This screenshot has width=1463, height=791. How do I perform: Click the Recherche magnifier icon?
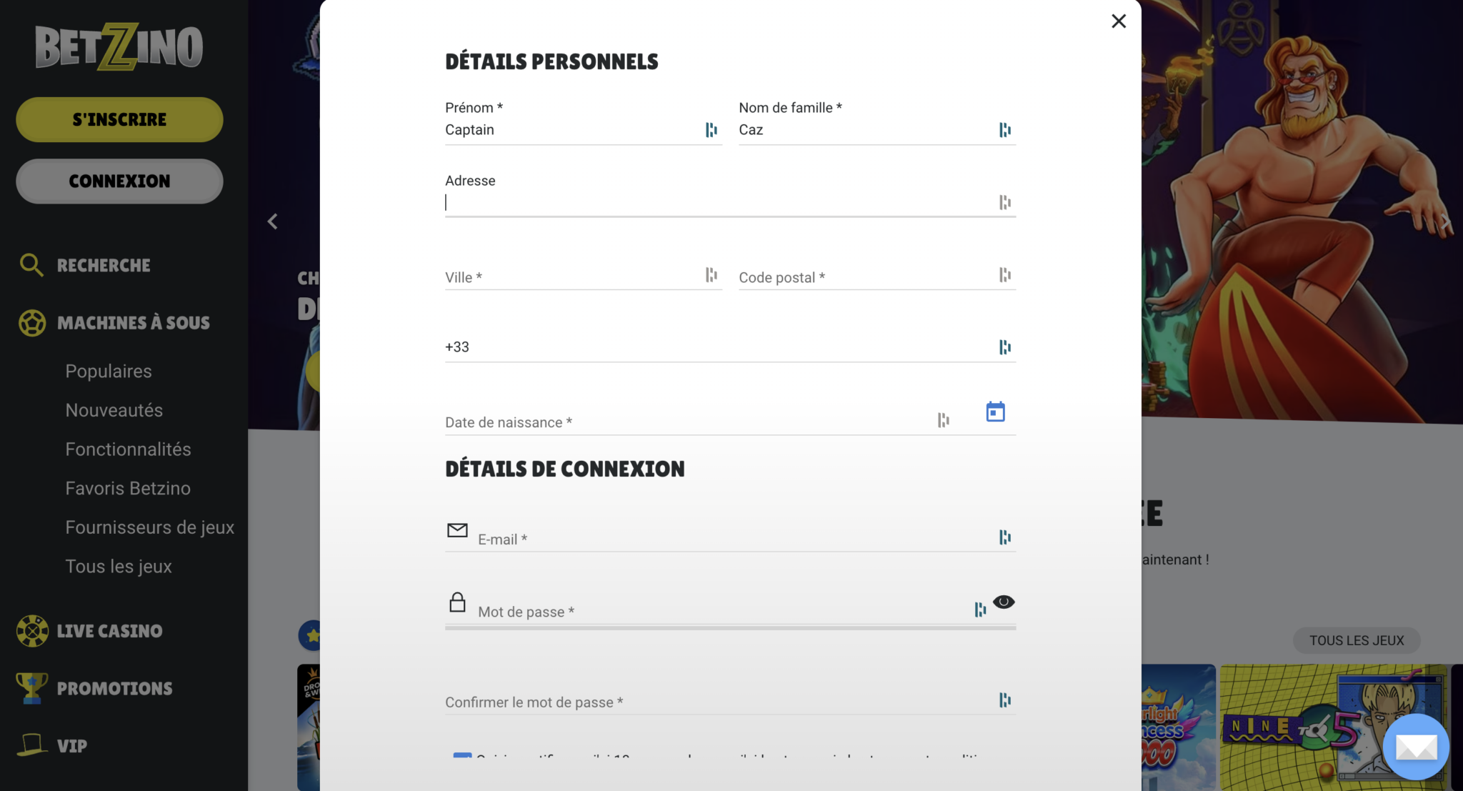point(31,265)
